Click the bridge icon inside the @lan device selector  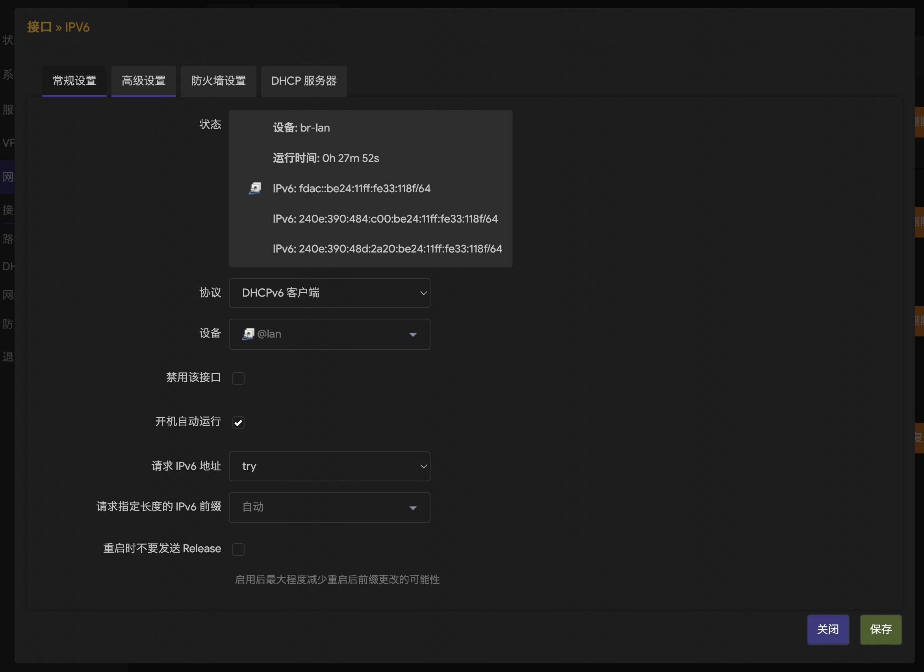[x=248, y=334]
